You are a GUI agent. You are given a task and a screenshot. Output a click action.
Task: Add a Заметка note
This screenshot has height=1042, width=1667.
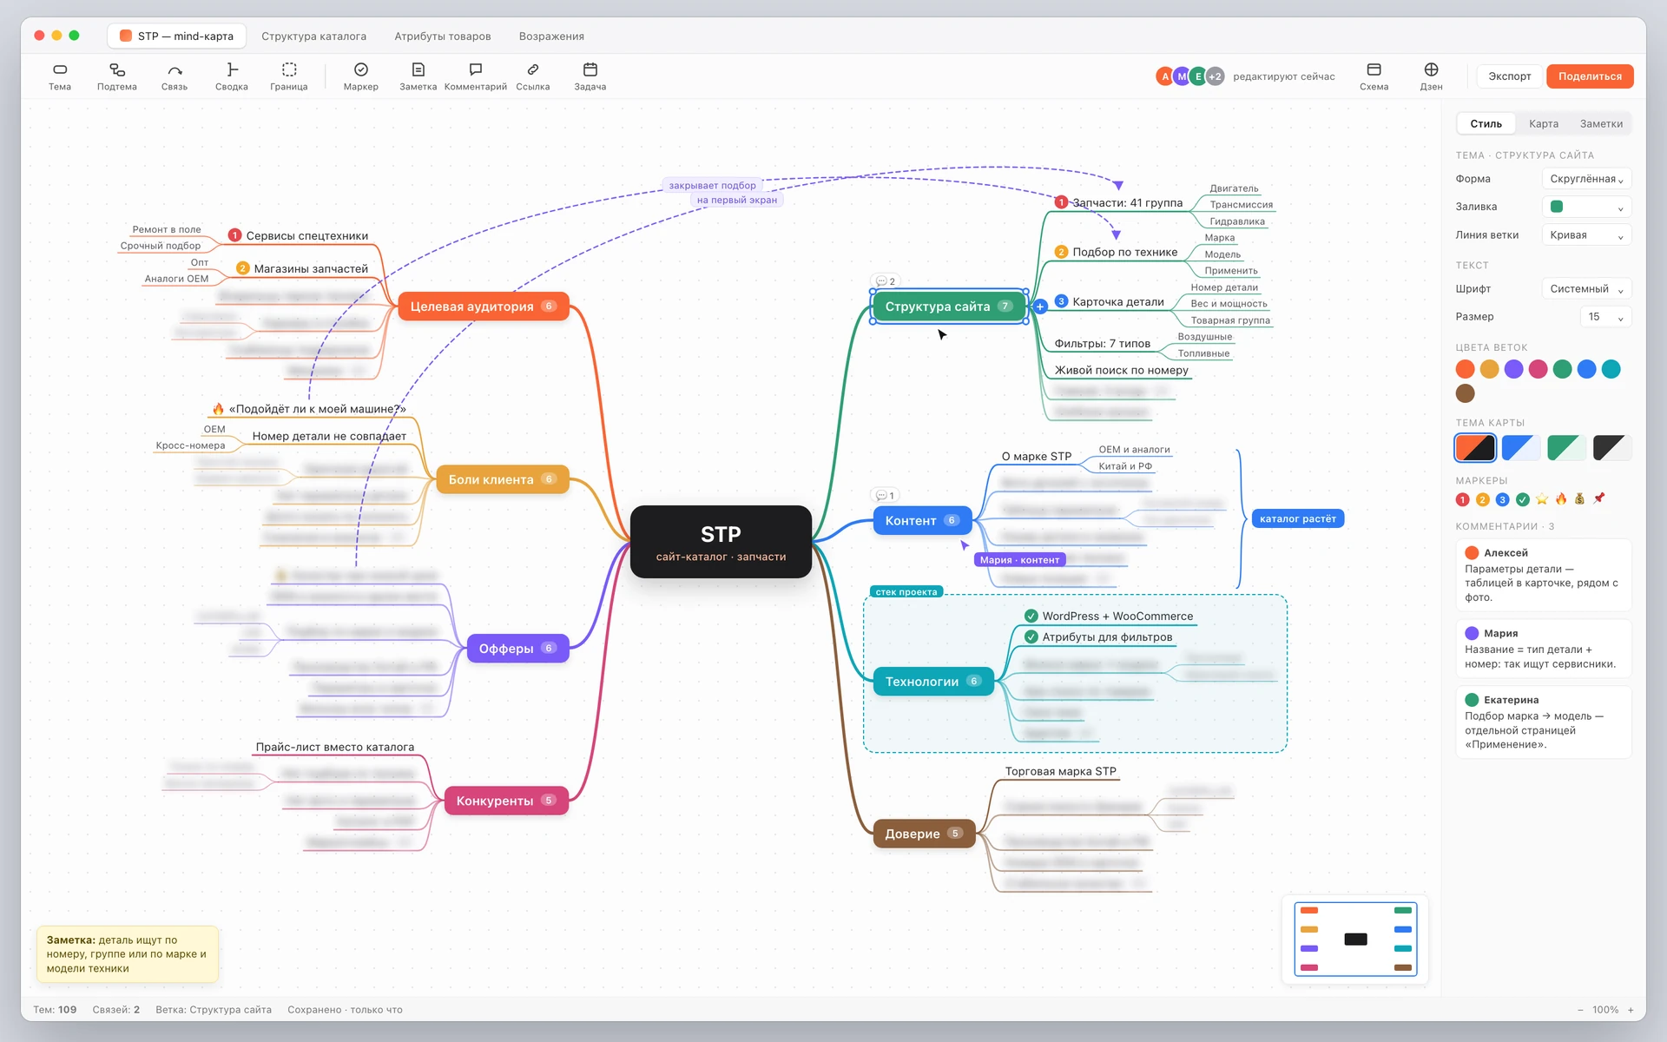pyautogui.click(x=418, y=76)
